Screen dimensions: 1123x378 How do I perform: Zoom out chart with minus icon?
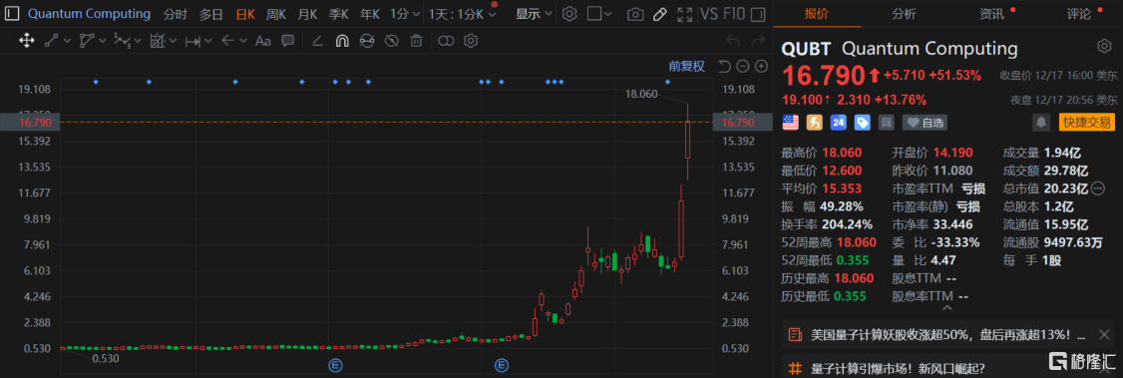[x=743, y=67]
